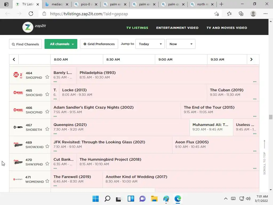Click the SHO2 channel logo
273x205 pixels.
(18, 75)
